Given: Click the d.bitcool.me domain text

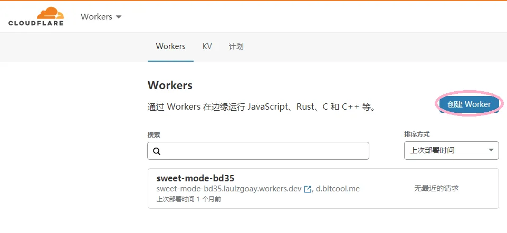Looking at the screenshot, I should [x=338, y=188].
